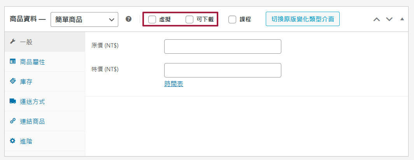Focus the 原價 (NT$) price field
The image size is (414, 160).
(223, 46)
